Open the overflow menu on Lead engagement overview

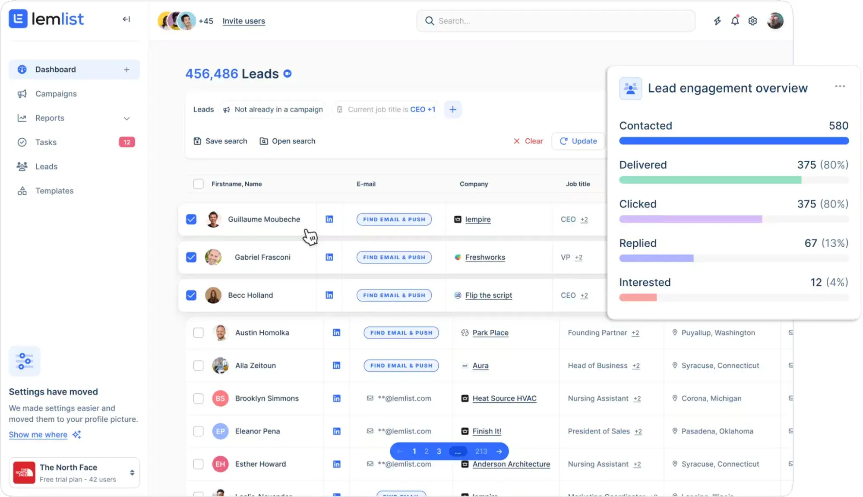[x=840, y=86]
